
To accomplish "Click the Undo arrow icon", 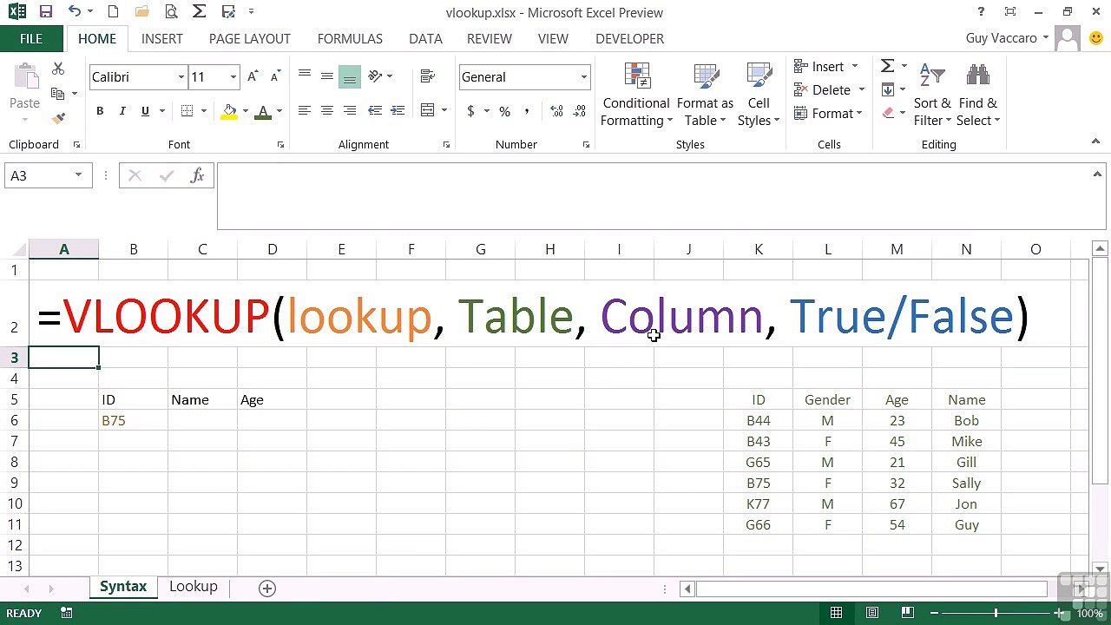I will 75,12.
